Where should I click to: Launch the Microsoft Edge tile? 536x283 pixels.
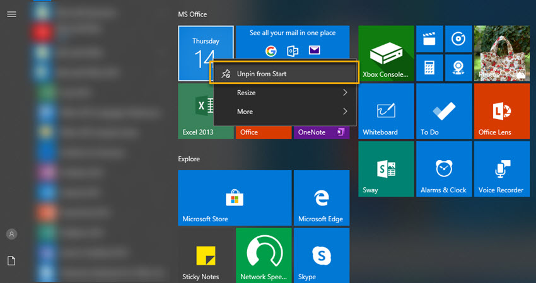click(322, 198)
